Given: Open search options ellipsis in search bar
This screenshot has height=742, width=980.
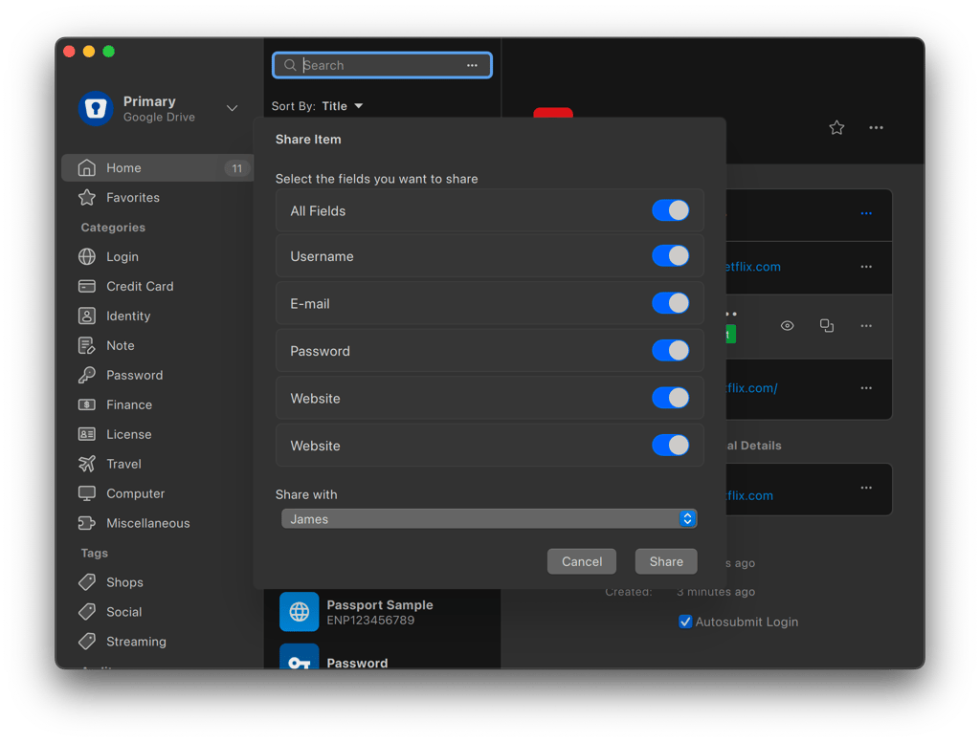Looking at the screenshot, I should pyautogui.click(x=472, y=65).
